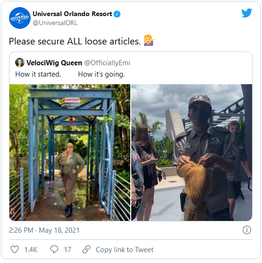The image size is (262, 263).
Task: View the blue bridge photo
Action: pyautogui.click(x=70, y=152)
